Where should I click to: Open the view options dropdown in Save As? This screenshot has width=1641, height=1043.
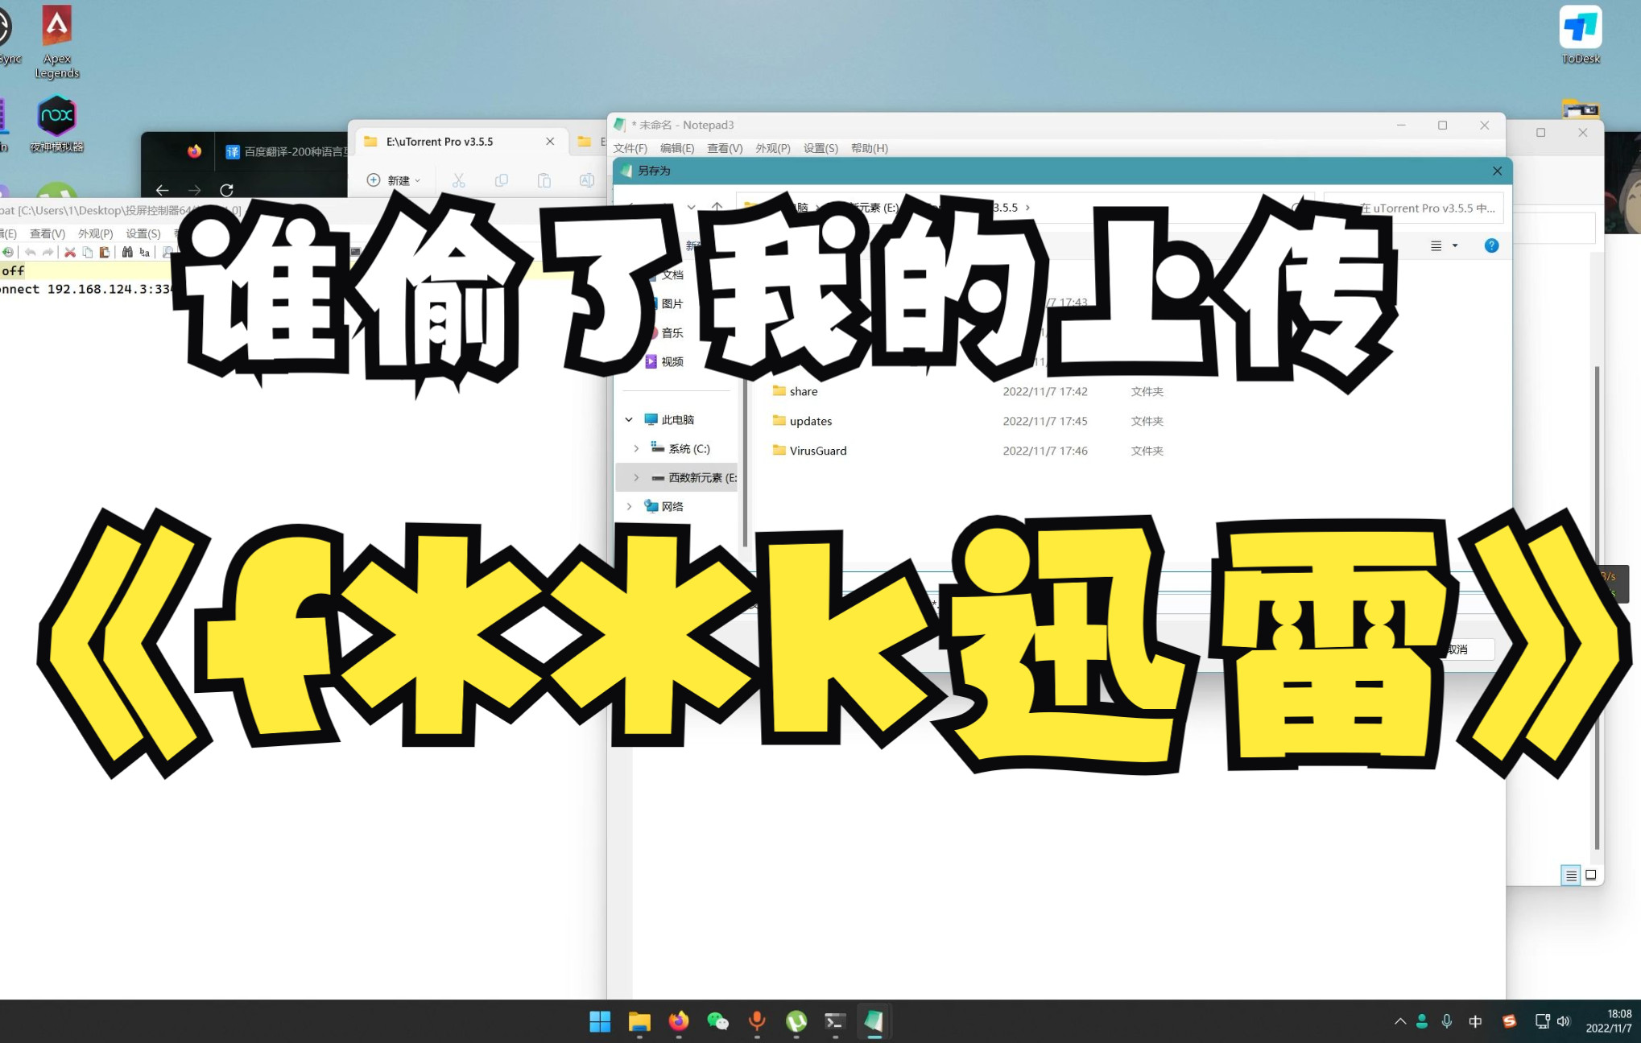[x=1454, y=245]
